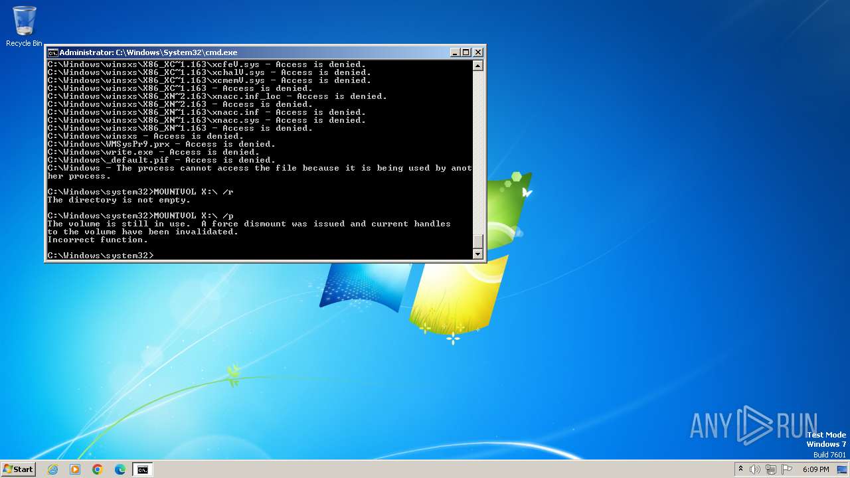The height and width of the screenshot is (478, 850).
Task: Open the volume speaker tray icon
Action: [x=755, y=469]
